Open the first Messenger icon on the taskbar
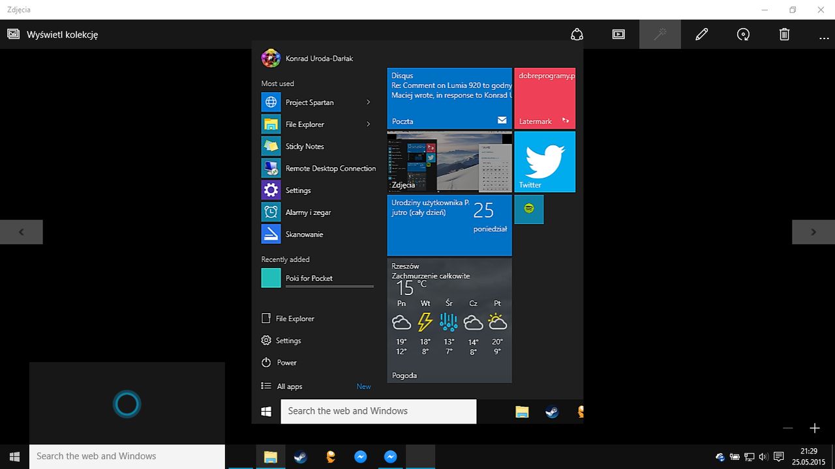The height and width of the screenshot is (469, 835). click(361, 457)
